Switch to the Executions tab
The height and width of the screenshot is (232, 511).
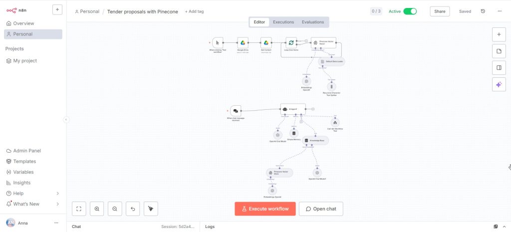tap(283, 22)
